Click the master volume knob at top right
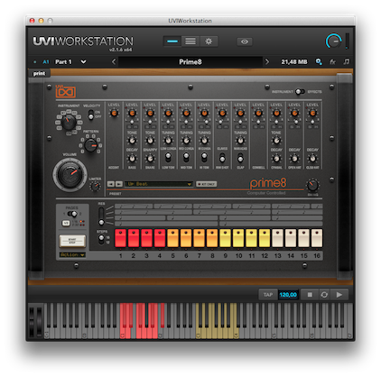This screenshot has width=381, height=377. (333, 41)
